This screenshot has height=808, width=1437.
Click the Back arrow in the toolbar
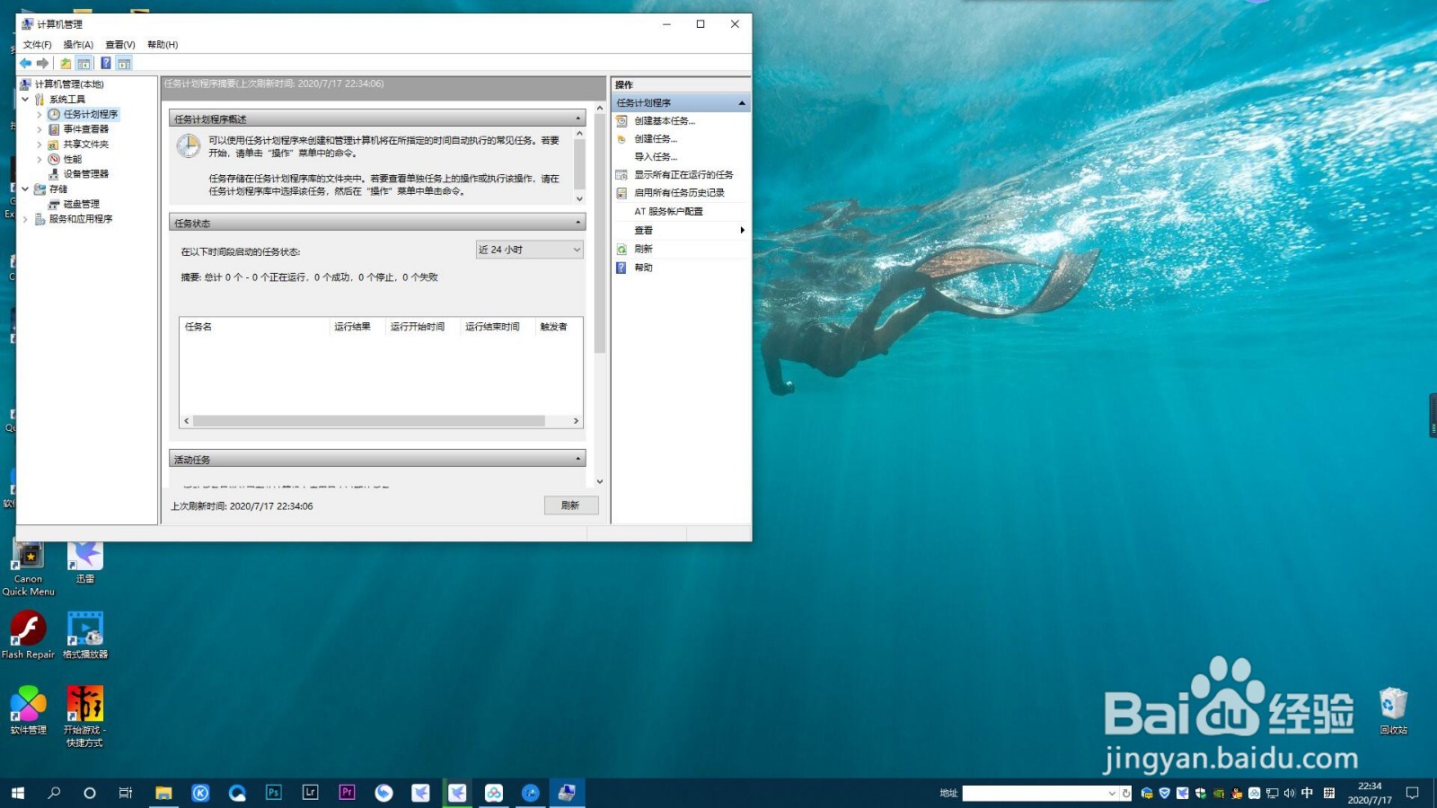coord(26,63)
